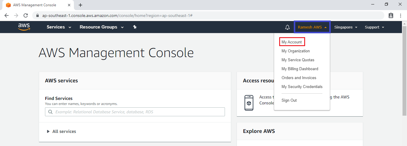407x146 pixels.
Task: Open the Singapore region dropdown
Action: click(346, 27)
